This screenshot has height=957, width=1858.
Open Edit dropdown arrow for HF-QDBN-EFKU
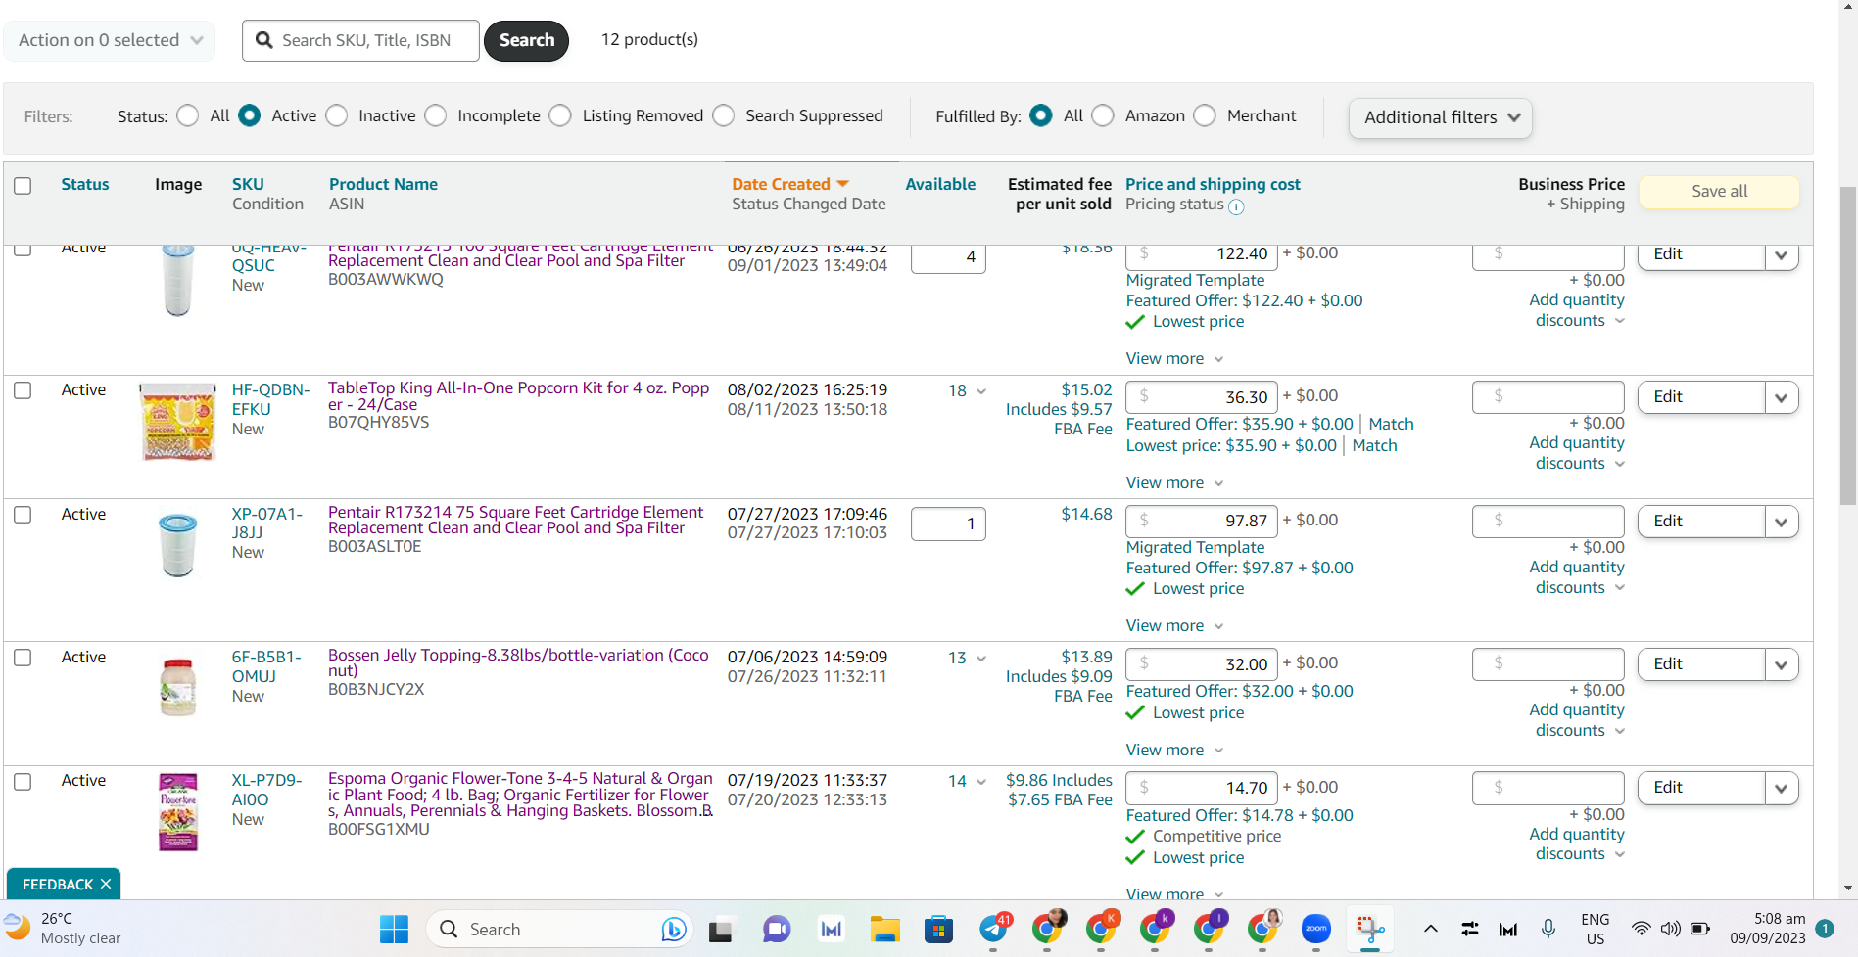pos(1781,397)
